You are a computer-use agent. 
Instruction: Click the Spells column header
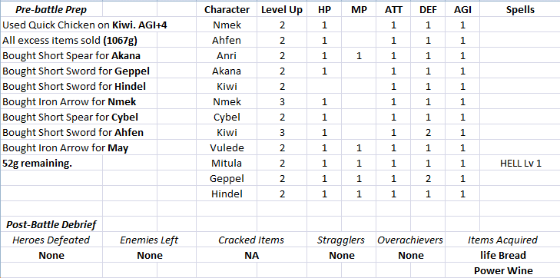520,10
